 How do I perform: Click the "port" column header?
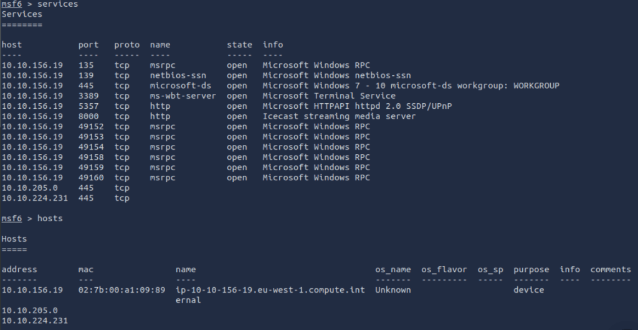point(88,45)
